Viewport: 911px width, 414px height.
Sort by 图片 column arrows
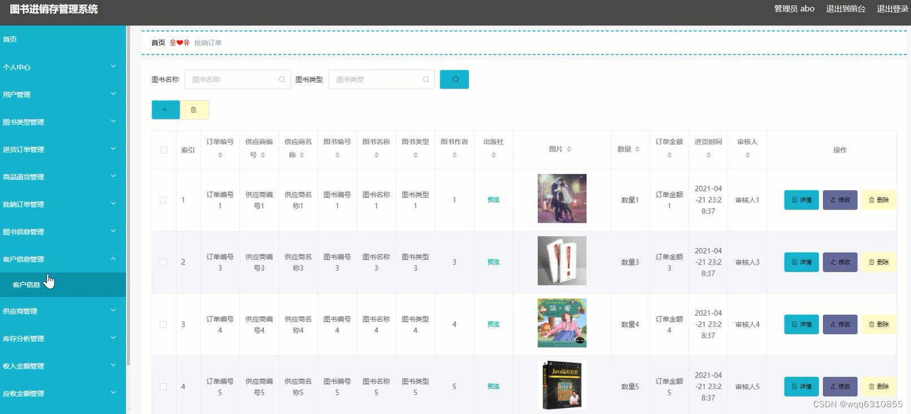569,149
